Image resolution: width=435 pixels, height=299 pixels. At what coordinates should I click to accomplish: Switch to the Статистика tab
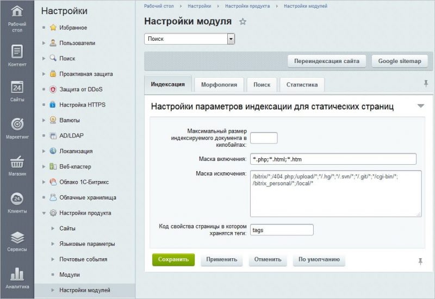click(x=302, y=85)
